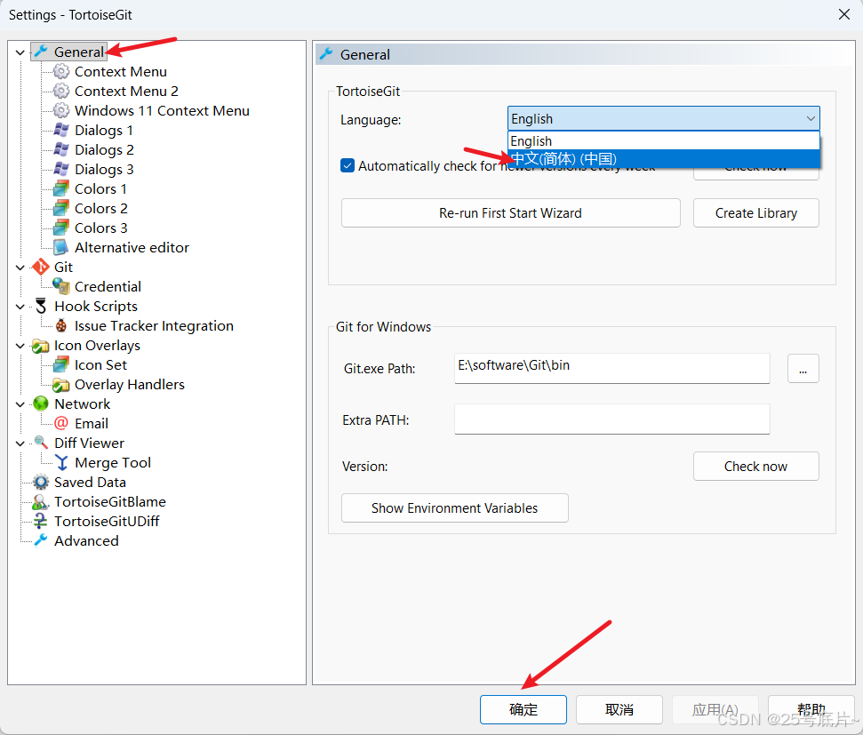
Task: Click the Network globe icon
Action: click(x=41, y=403)
